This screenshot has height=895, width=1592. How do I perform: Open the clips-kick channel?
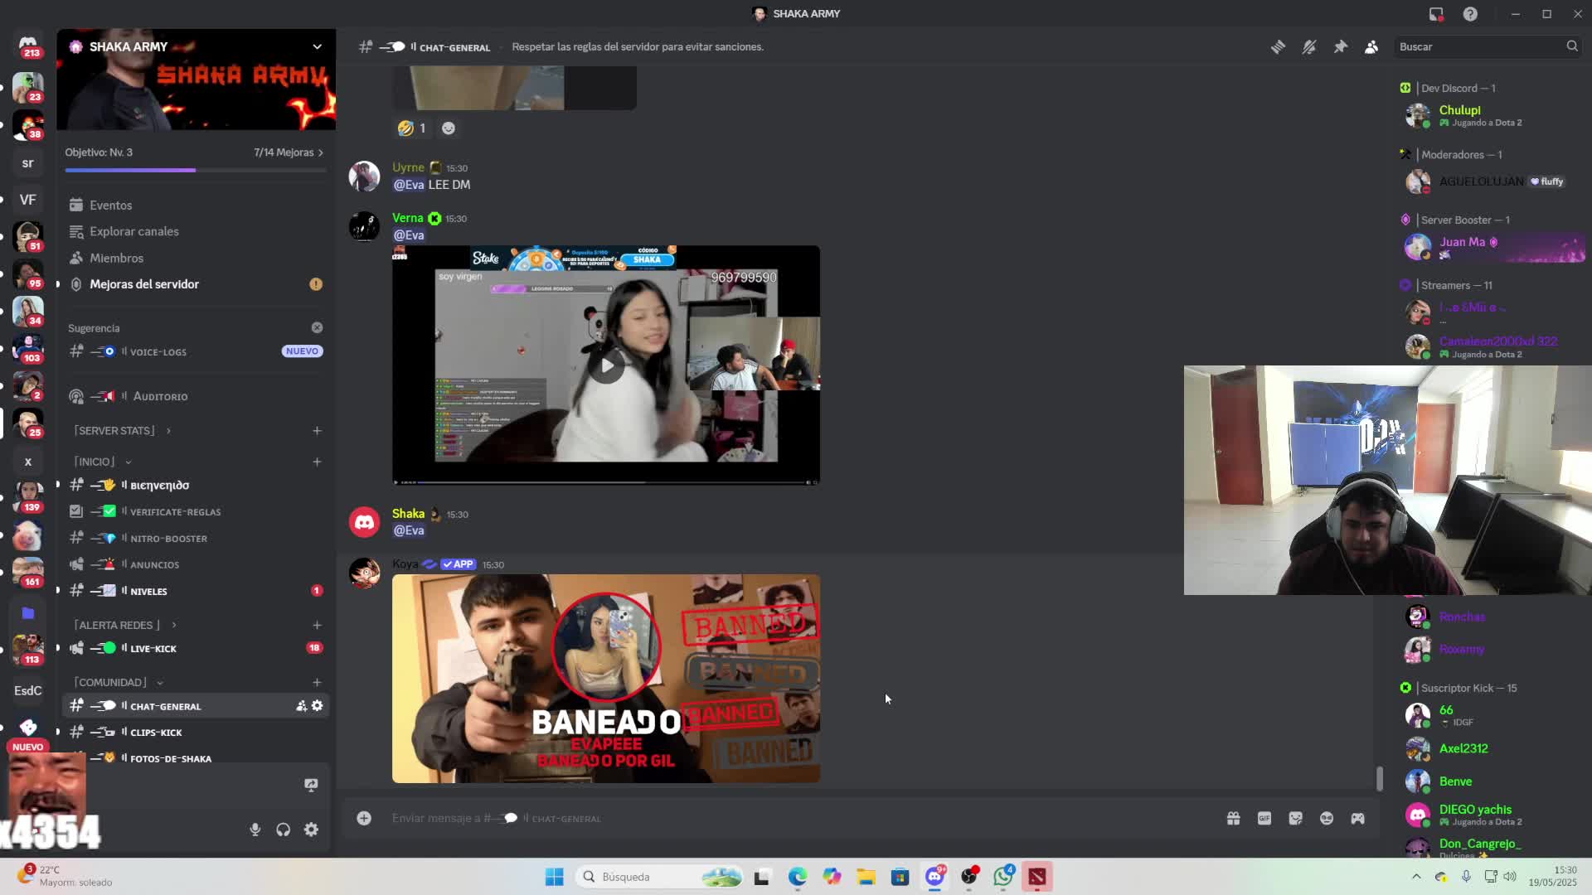[196, 733]
